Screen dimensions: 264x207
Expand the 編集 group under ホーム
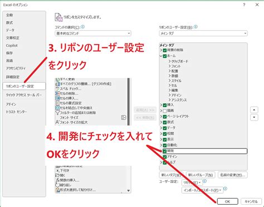tap(169, 90)
